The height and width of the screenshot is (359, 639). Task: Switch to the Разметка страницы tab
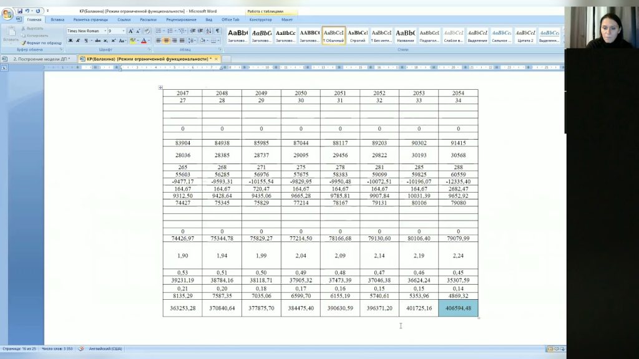[90, 20]
